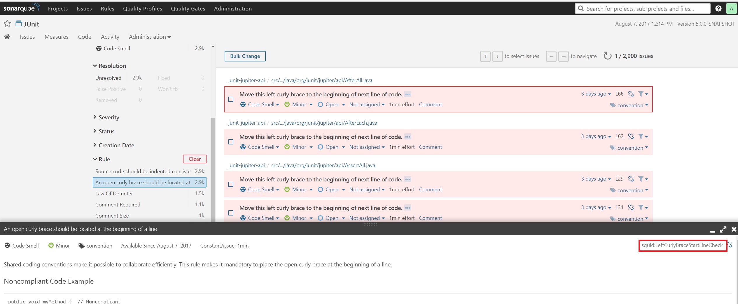Copy permalink icon for L66 issue
Image resolution: width=738 pixels, height=304 pixels.
(631, 94)
